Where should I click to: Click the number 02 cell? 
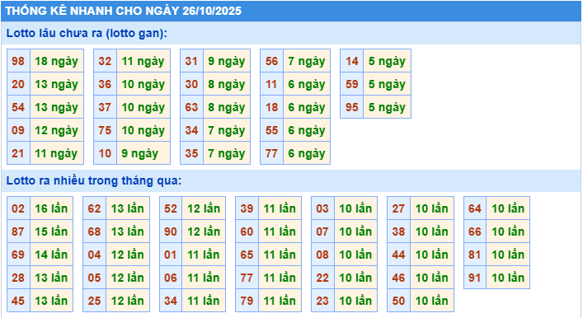click(x=18, y=208)
